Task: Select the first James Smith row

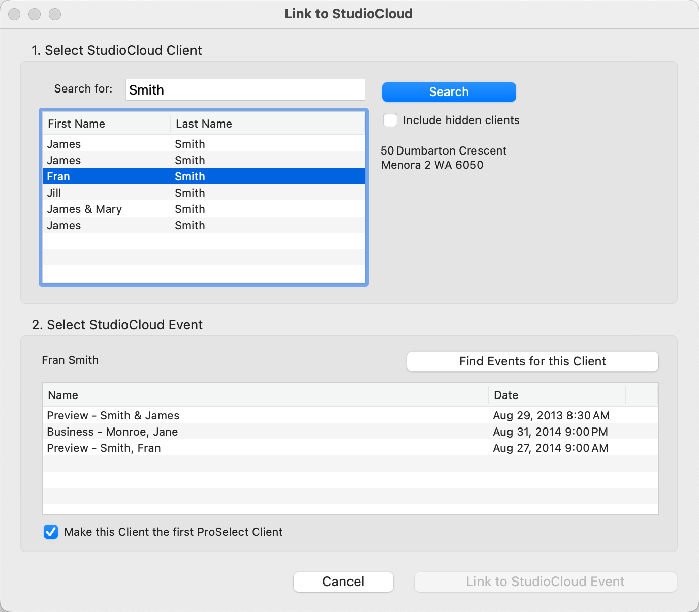Action: tap(203, 144)
